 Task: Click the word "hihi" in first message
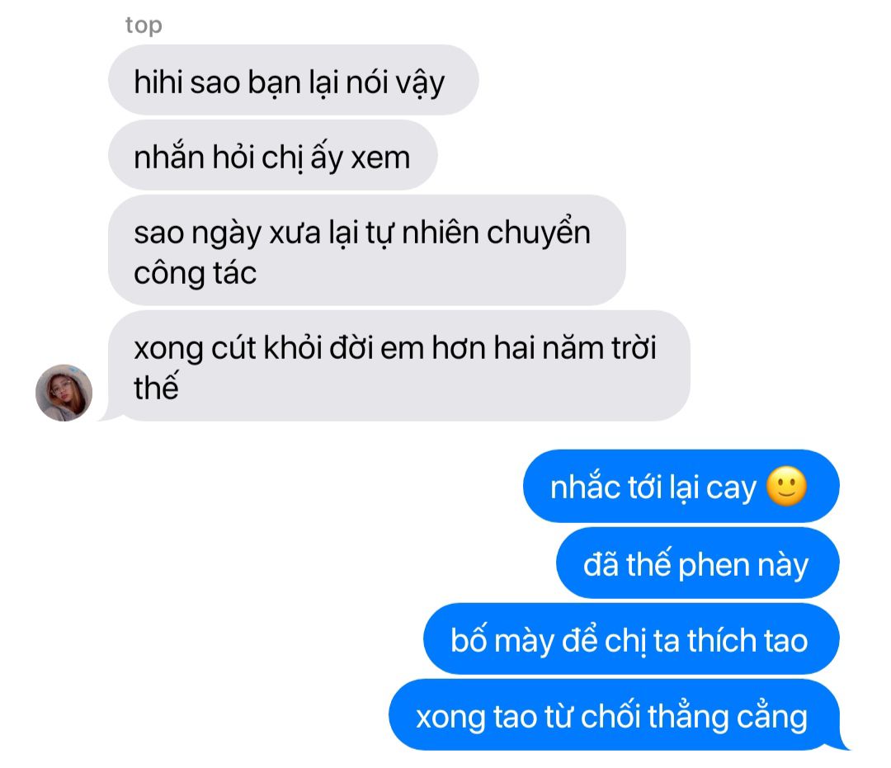pos(158,82)
